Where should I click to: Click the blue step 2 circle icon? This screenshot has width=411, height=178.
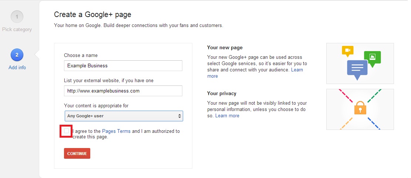tap(17, 55)
